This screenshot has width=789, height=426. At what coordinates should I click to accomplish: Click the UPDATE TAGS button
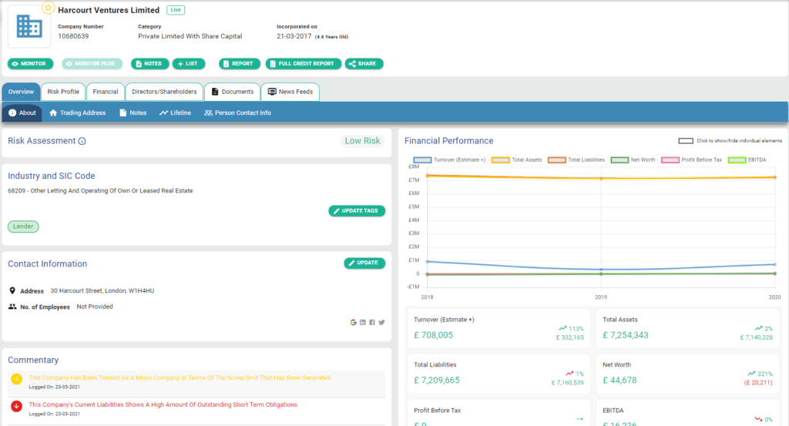pyautogui.click(x=357, y=211)
